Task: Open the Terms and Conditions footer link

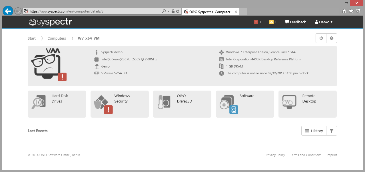Action: tap(306, 155)
